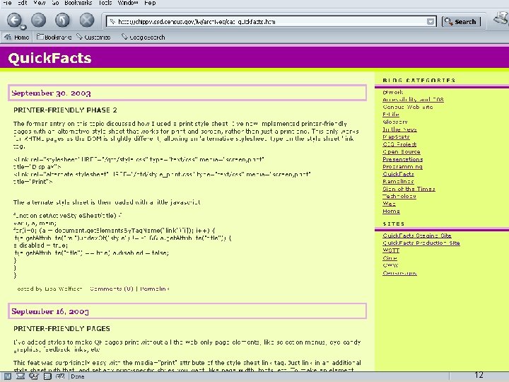
Task: Open the Window menu
Action: click(x=127, y=3)
